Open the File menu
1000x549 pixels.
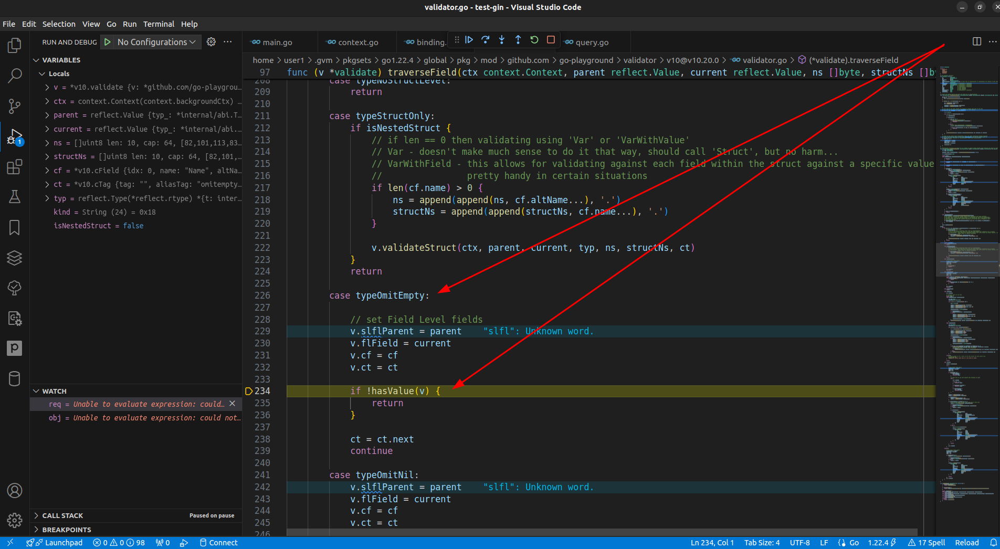click(9, 24)
